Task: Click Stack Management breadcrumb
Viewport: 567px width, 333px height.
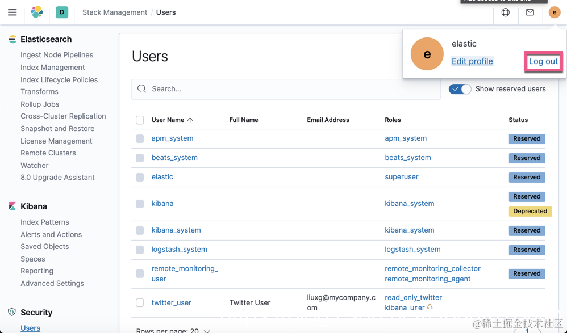Action: pos(115,12)
